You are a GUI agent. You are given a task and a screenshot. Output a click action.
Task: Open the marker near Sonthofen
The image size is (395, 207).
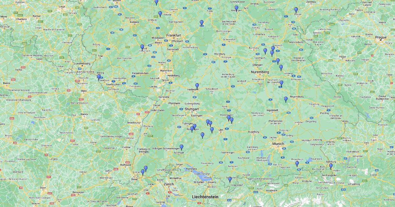coord(230,179)
